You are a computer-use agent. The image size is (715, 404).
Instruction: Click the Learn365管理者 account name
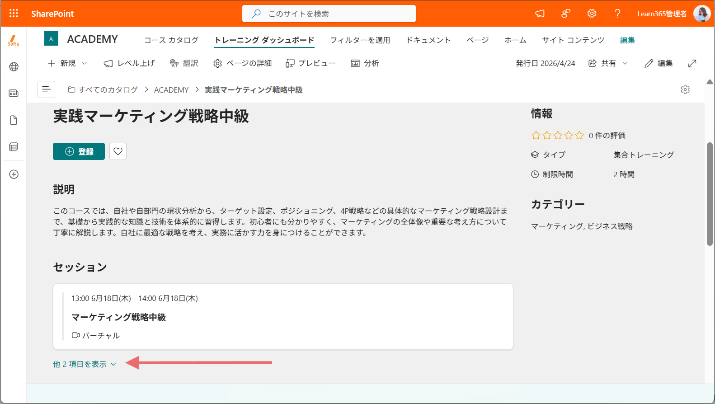coord(662,14)
